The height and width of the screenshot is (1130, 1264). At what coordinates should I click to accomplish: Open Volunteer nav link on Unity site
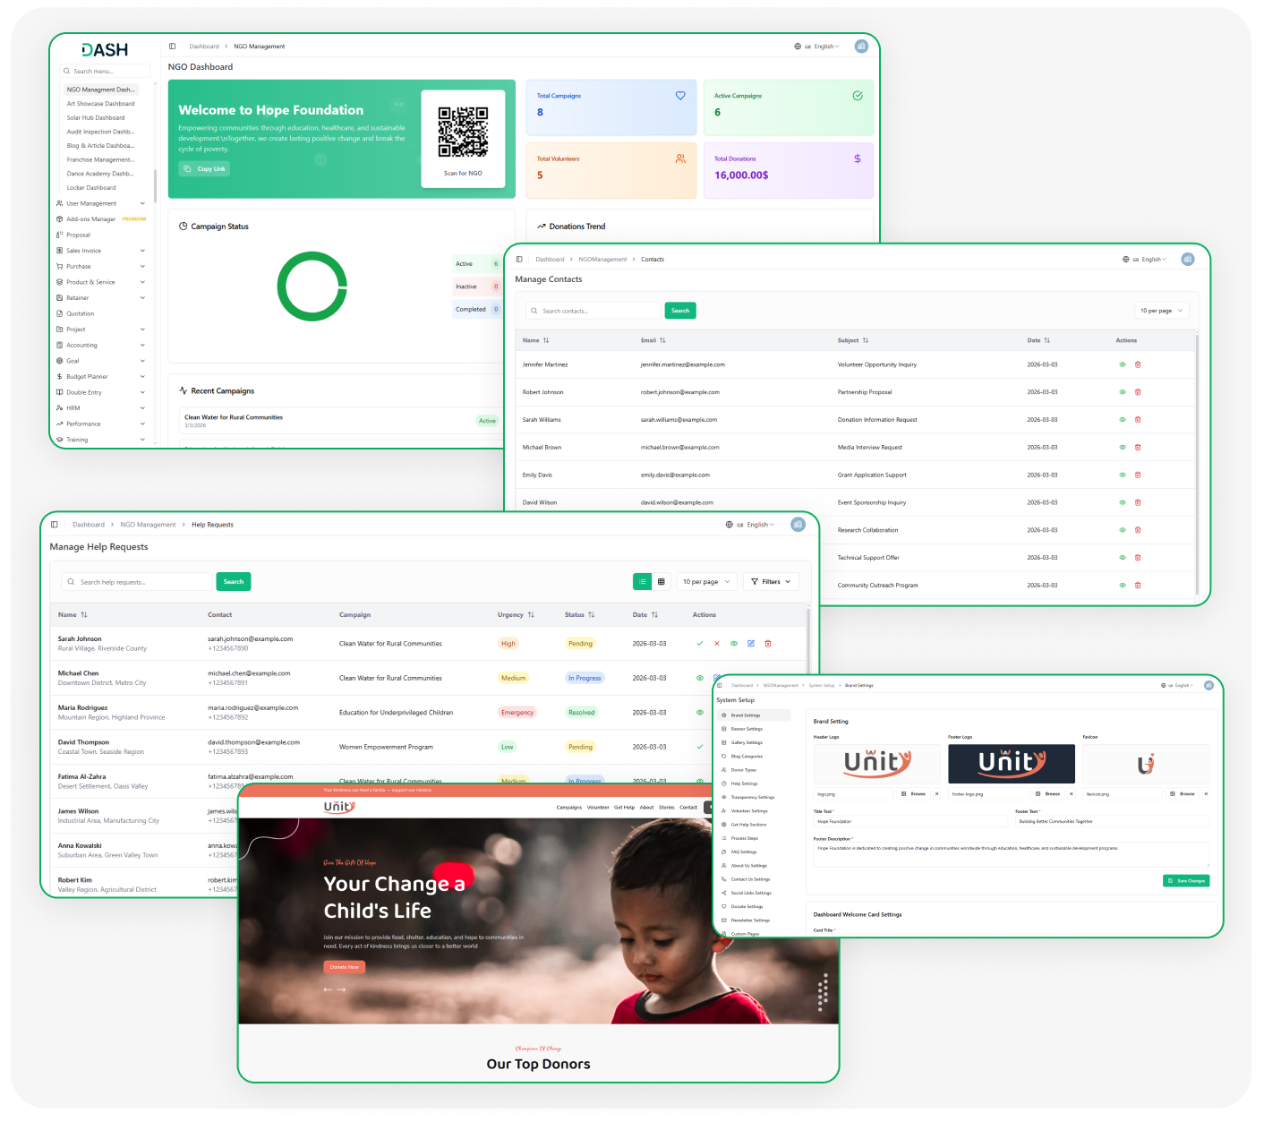pyautogui.click(x=598, y=808)
